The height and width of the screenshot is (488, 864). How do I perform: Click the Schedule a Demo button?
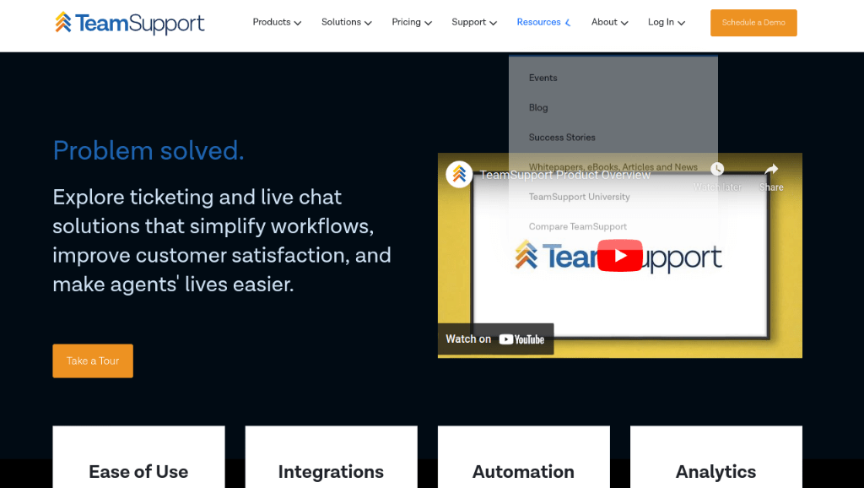753,23
